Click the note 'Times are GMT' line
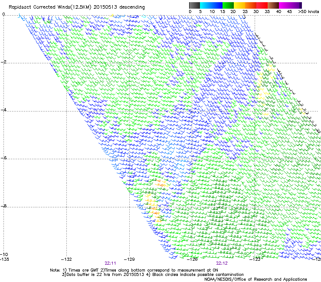This screenshot has height=282, width=321. point(134,270)
